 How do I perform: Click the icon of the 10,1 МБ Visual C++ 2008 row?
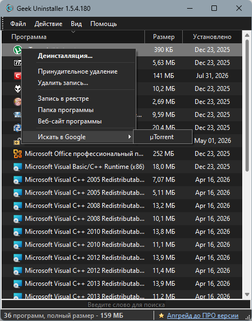point(18,219)
